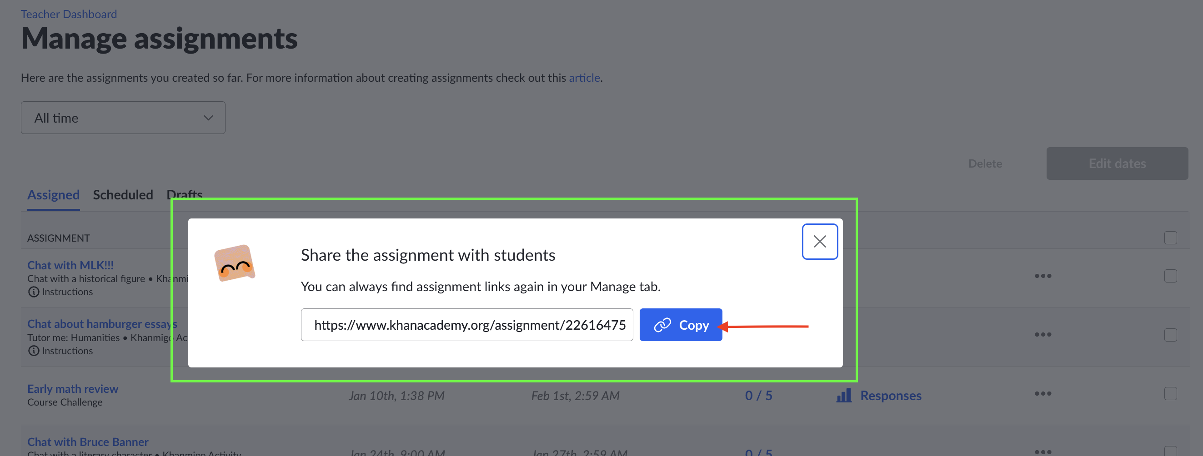Click the ASSIGNMENT column header

[58, 238]
